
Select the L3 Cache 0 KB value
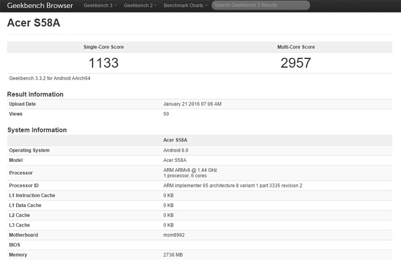pos(168,225)
